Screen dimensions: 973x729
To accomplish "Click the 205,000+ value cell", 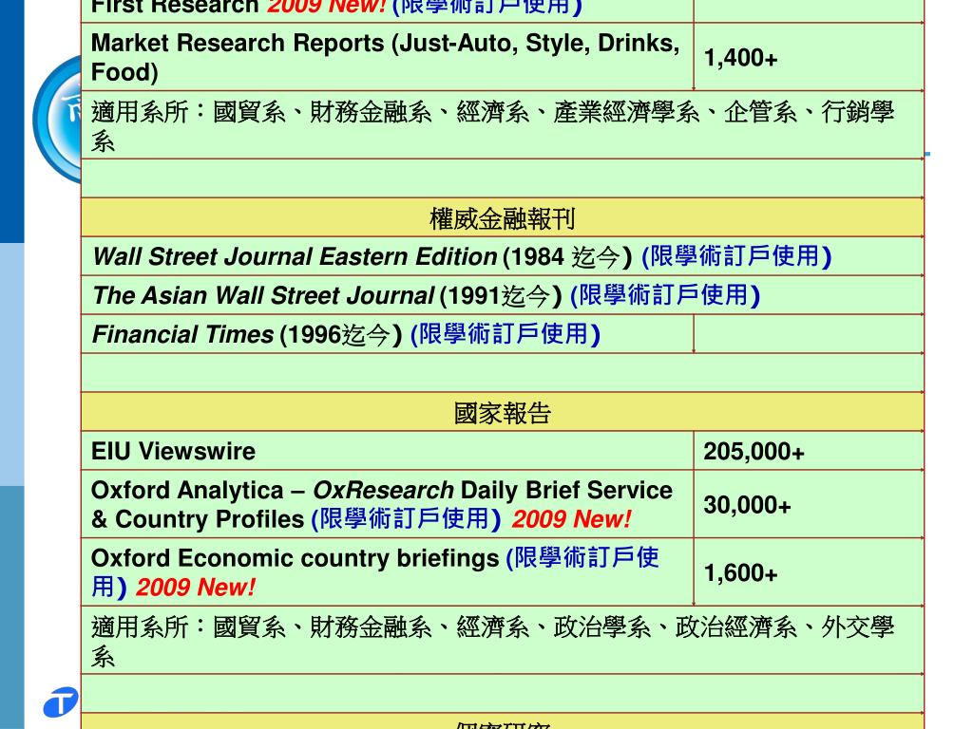I will click(x=809, y=451).
